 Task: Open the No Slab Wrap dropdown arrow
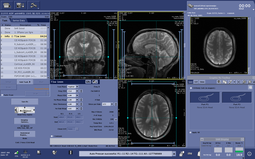[77, 108]
